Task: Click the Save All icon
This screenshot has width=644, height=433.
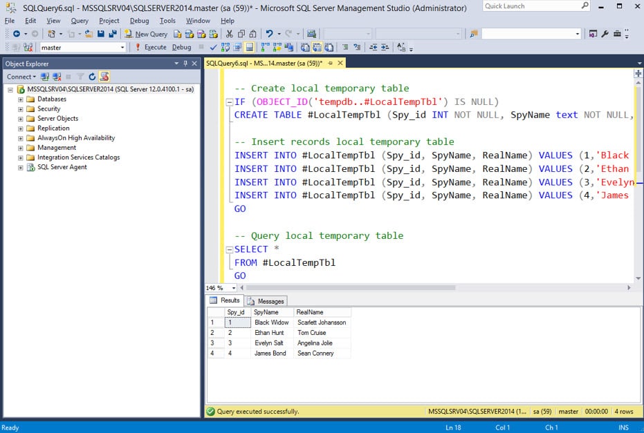Action: click(x=113, y=34)
